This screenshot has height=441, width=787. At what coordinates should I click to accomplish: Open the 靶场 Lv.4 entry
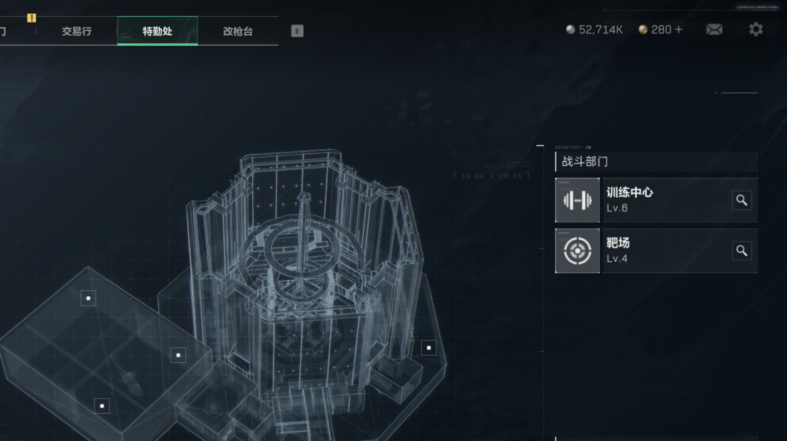point(657,250)
